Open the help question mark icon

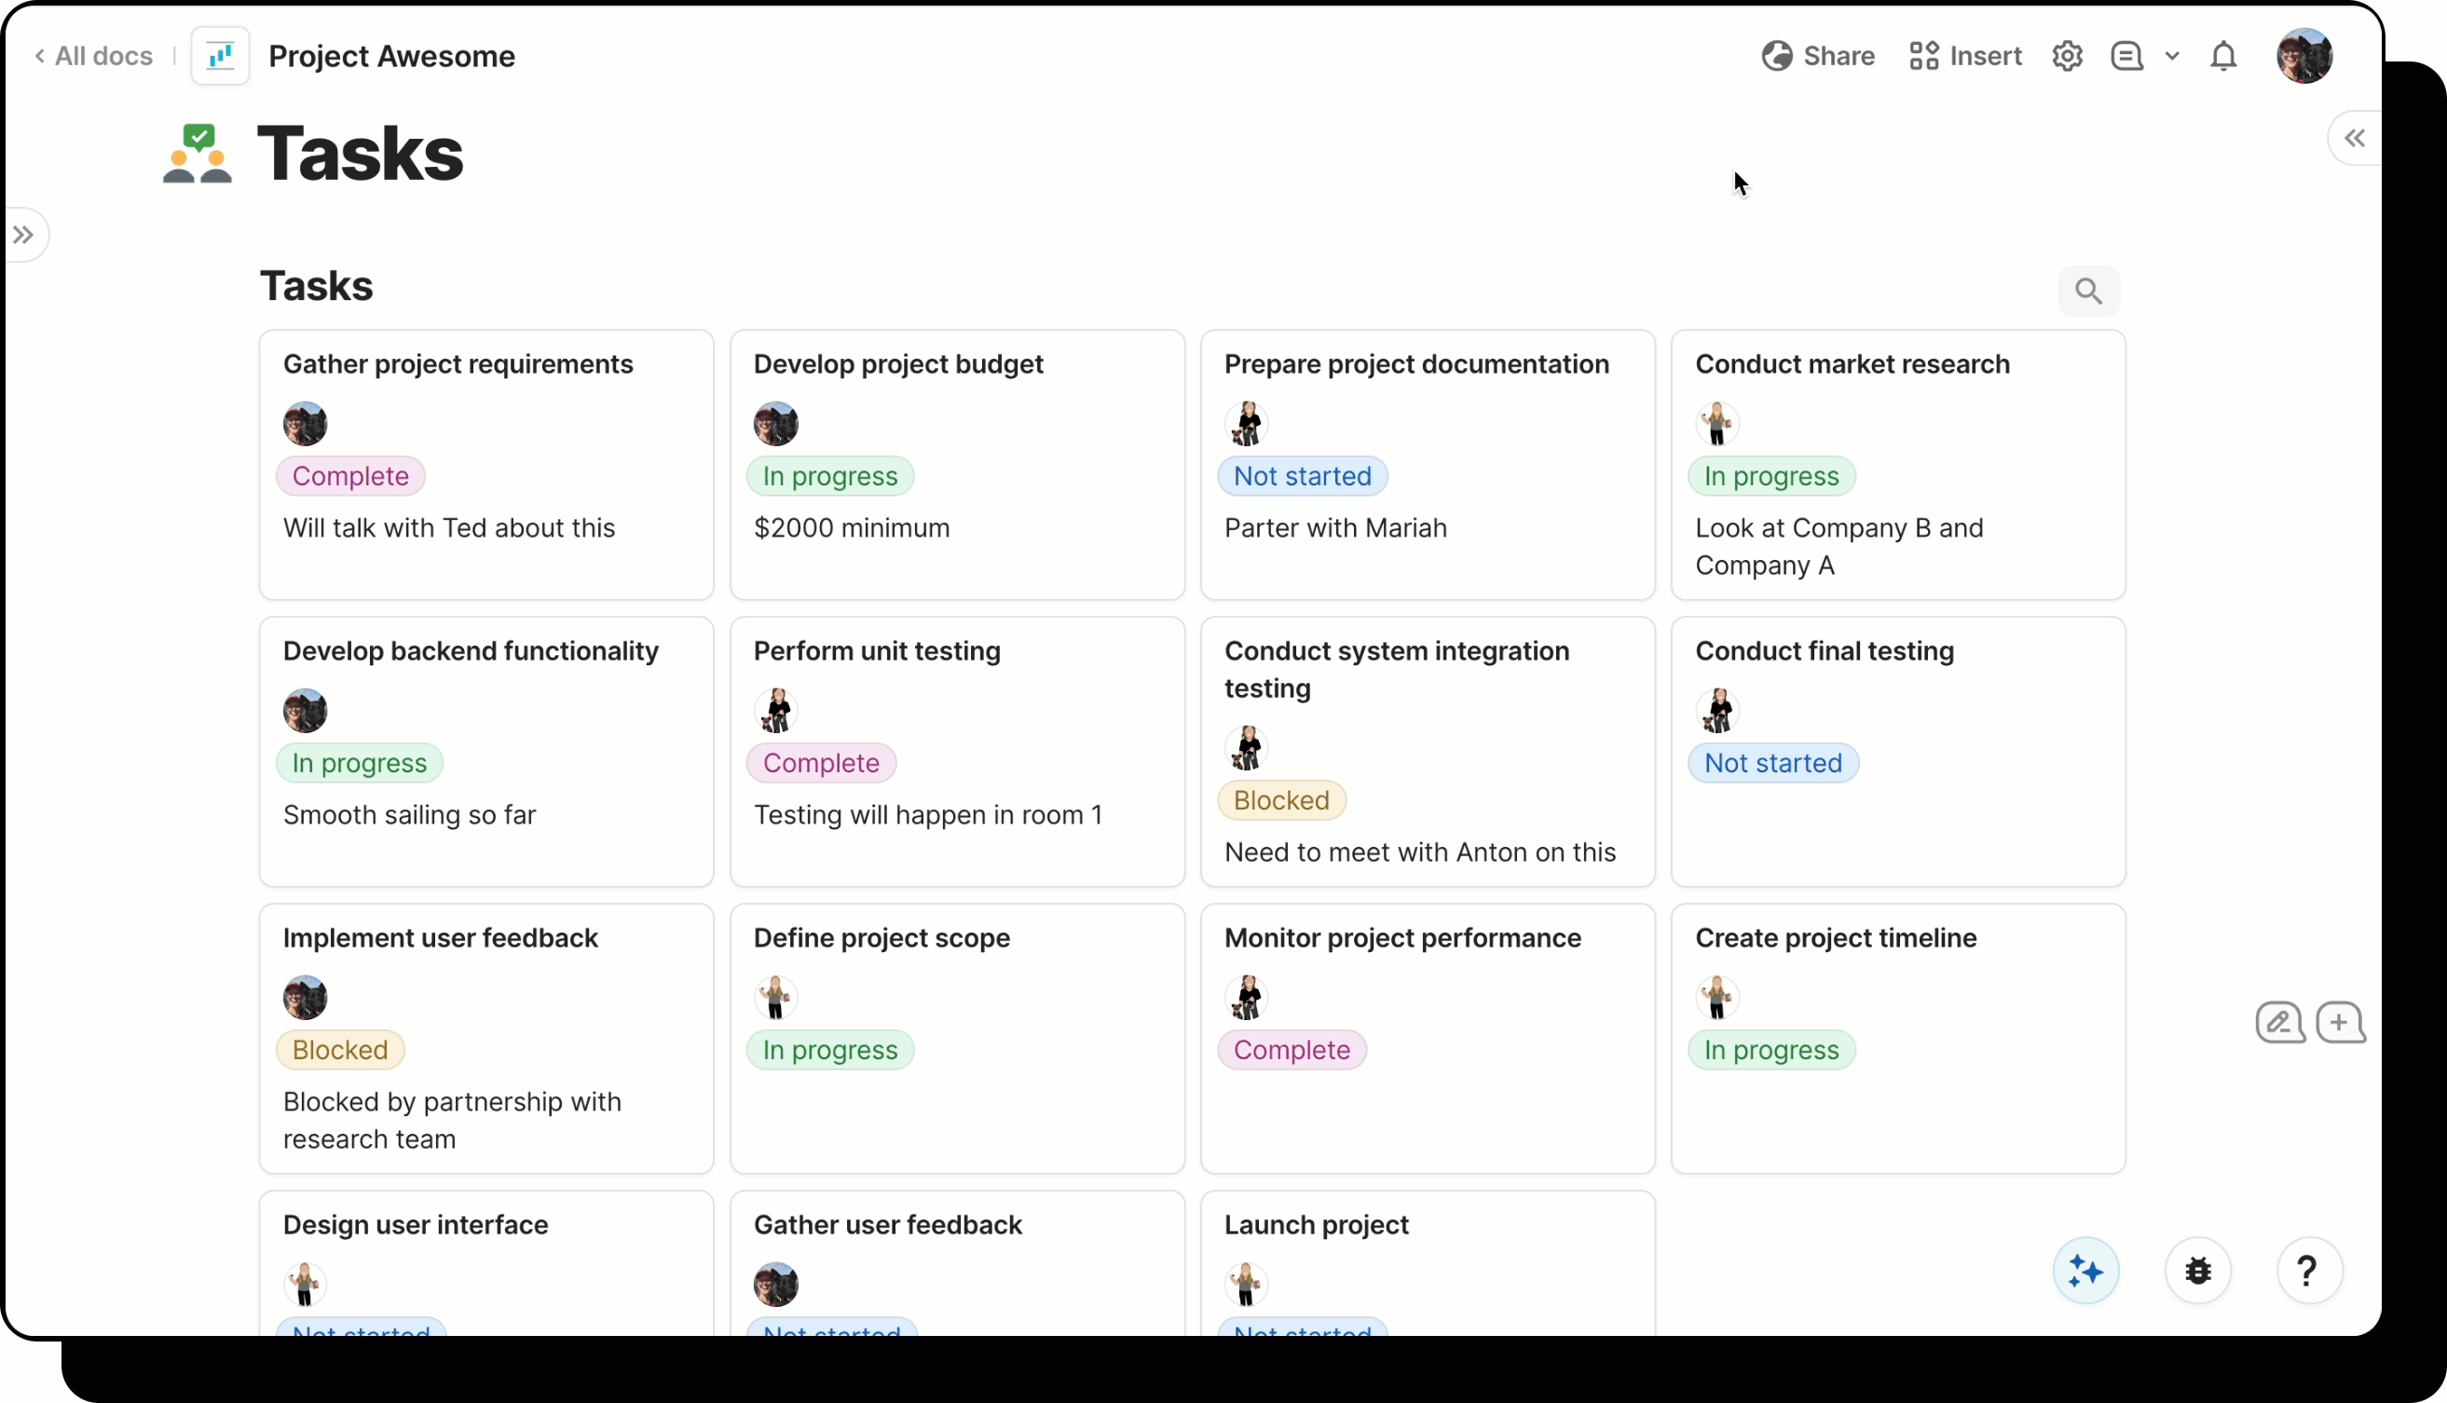[x=2307, y=1270]
